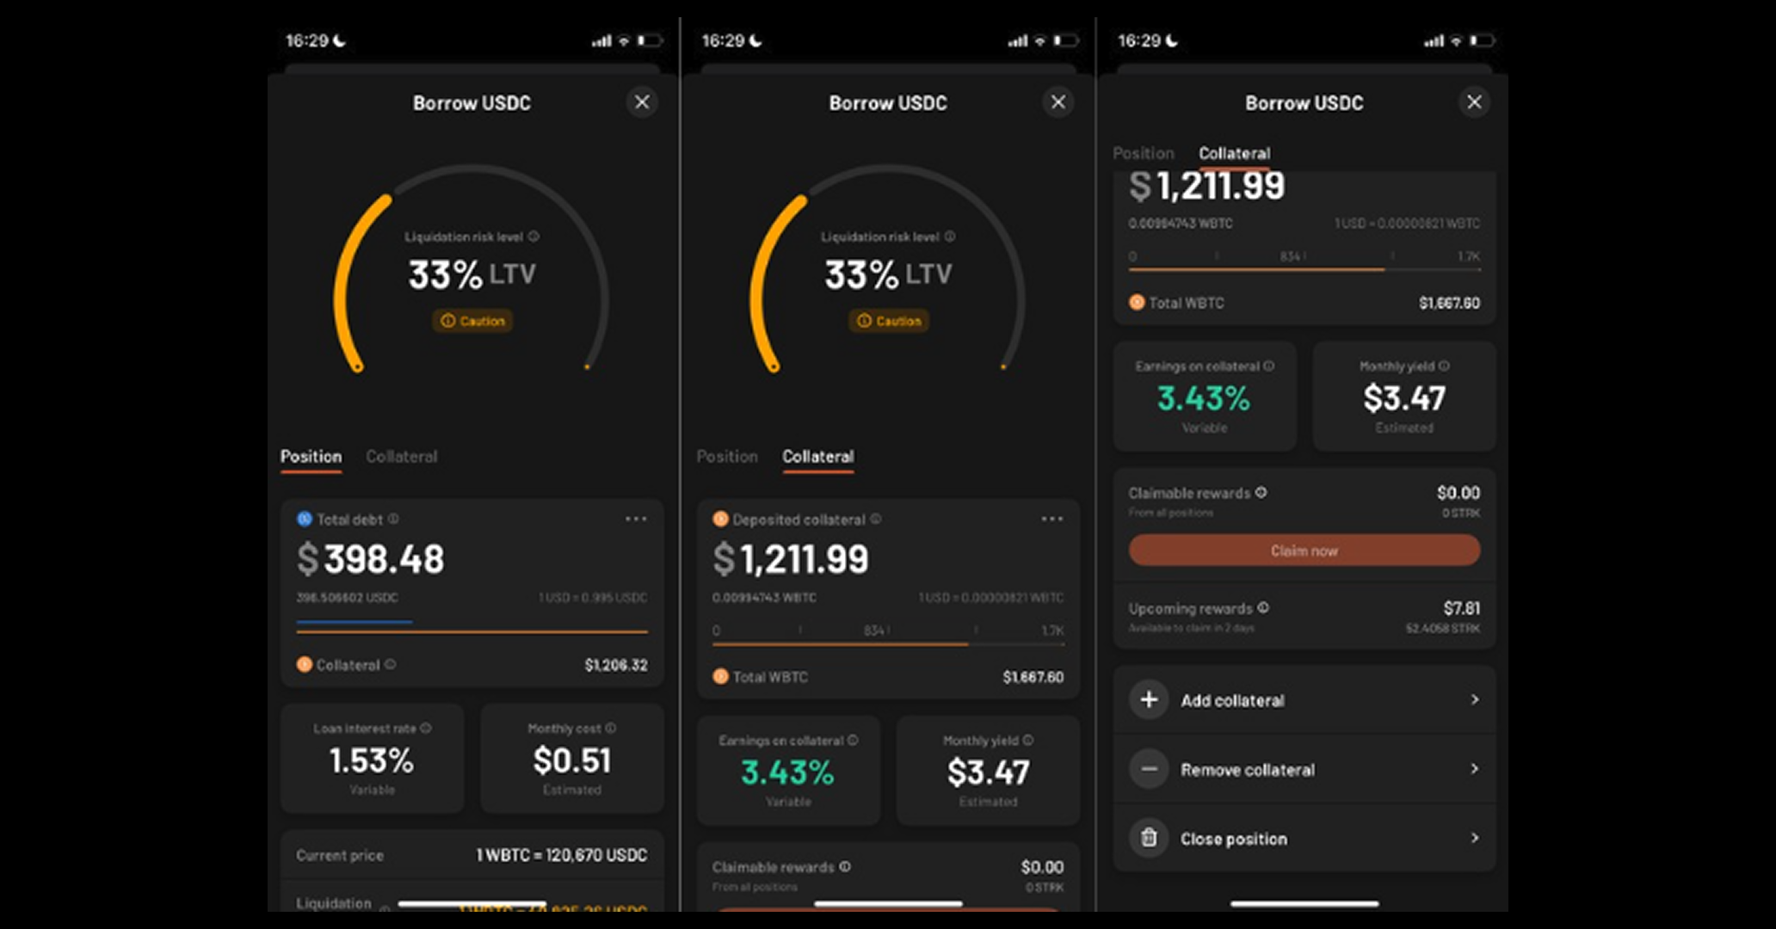This screenshot has height=929, width=1776.
Task: Show Monthly yield info, middle screen
Action: [1027, 740]
